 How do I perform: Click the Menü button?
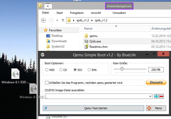tap(156, 108)
